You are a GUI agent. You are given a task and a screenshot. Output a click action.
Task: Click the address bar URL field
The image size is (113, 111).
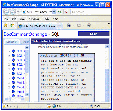click(x=38, y=12)
